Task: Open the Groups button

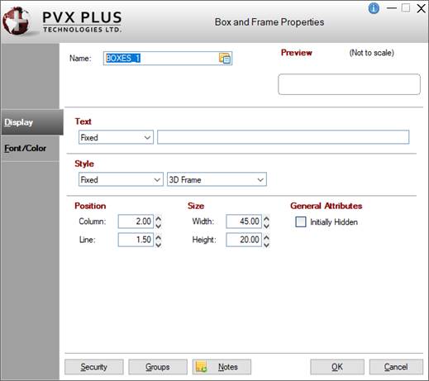Action: point(158,367)
